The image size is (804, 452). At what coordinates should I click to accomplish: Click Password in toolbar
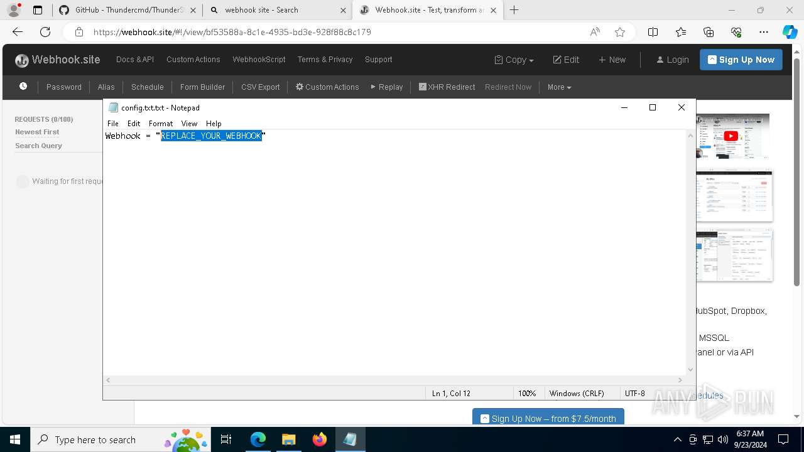(x=64, y=87)
